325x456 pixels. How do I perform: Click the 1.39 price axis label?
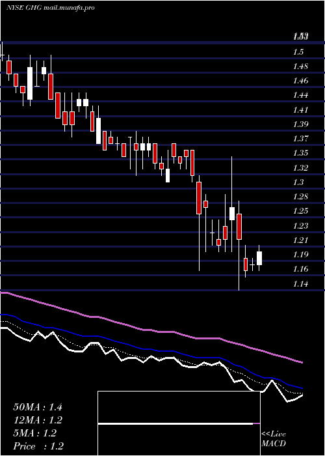[300, 124]
